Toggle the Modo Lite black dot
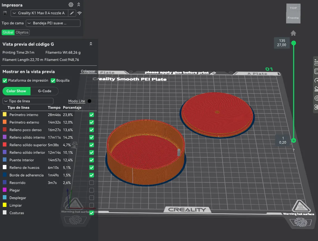Viewport: 318px width, 241px height. click(89, 101)
